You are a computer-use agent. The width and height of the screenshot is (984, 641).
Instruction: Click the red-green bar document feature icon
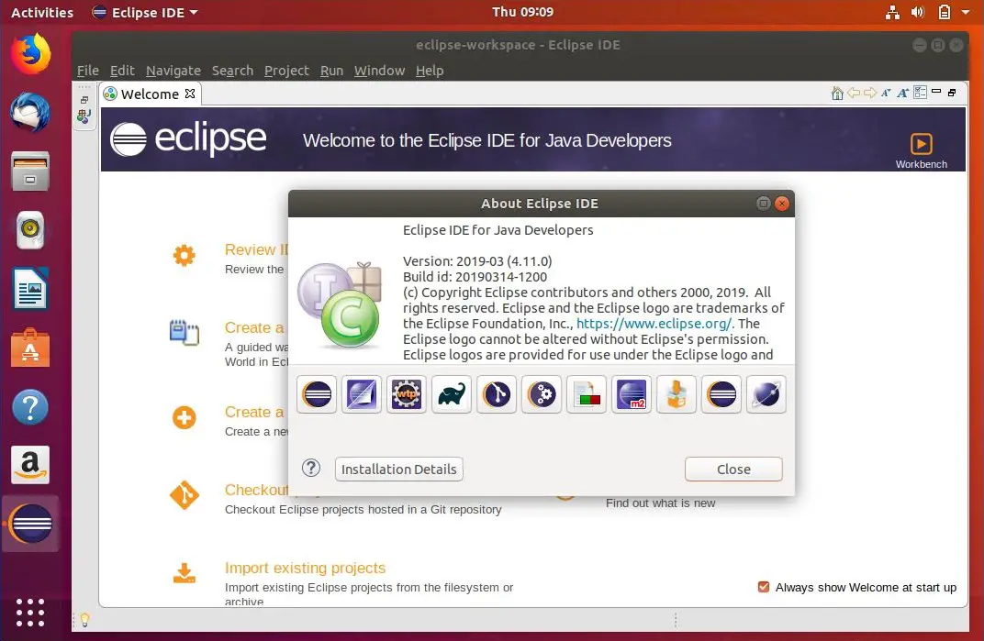587,394
